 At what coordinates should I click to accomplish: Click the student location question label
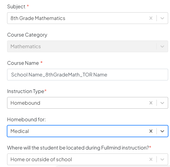[78, 148]
